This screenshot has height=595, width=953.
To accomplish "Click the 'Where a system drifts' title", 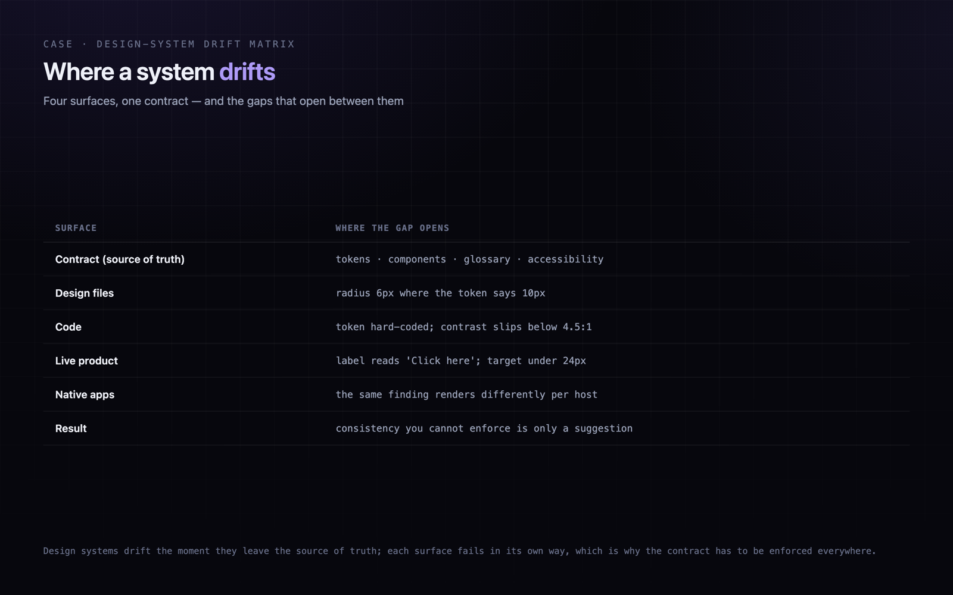I will (x=159, y=72).
